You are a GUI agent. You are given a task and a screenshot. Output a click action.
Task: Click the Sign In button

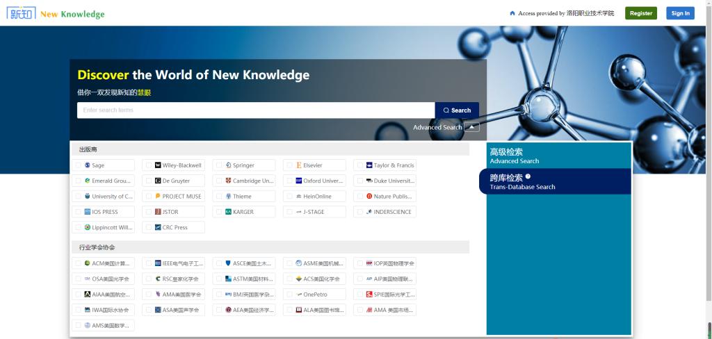[x=679, y=13]
